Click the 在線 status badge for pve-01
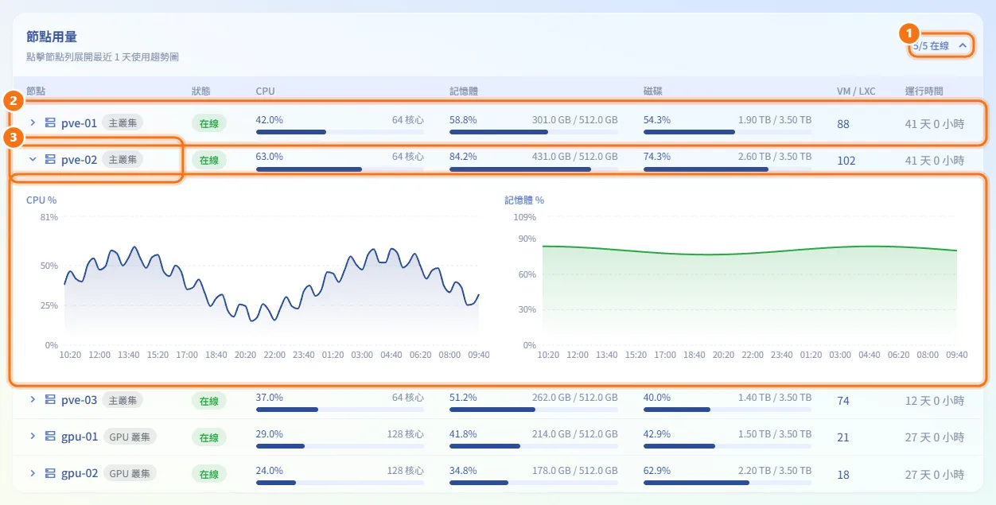Image resolution: width=996 pixels, height=505 pixels. coord(209,123)
